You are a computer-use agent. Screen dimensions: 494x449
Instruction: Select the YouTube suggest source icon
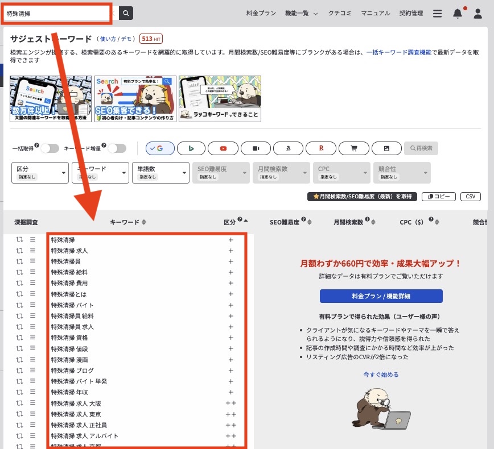pos(223,148)
